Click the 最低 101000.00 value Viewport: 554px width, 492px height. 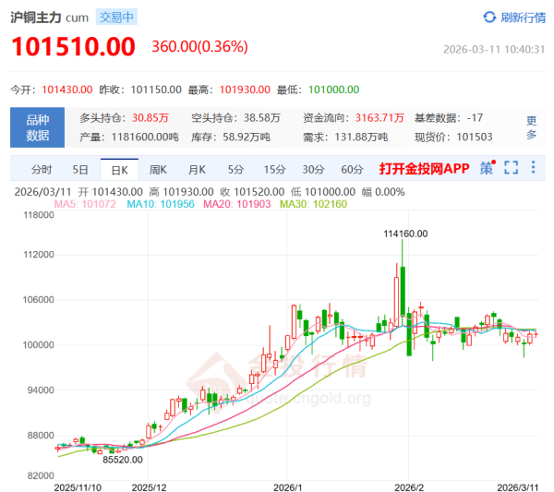tap(334, 90)
